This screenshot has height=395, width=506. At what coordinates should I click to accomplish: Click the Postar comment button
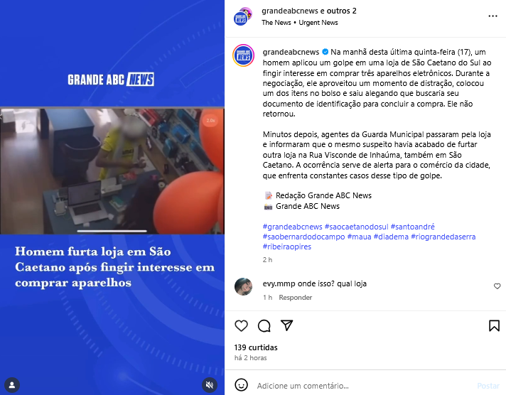click(488, 386)
